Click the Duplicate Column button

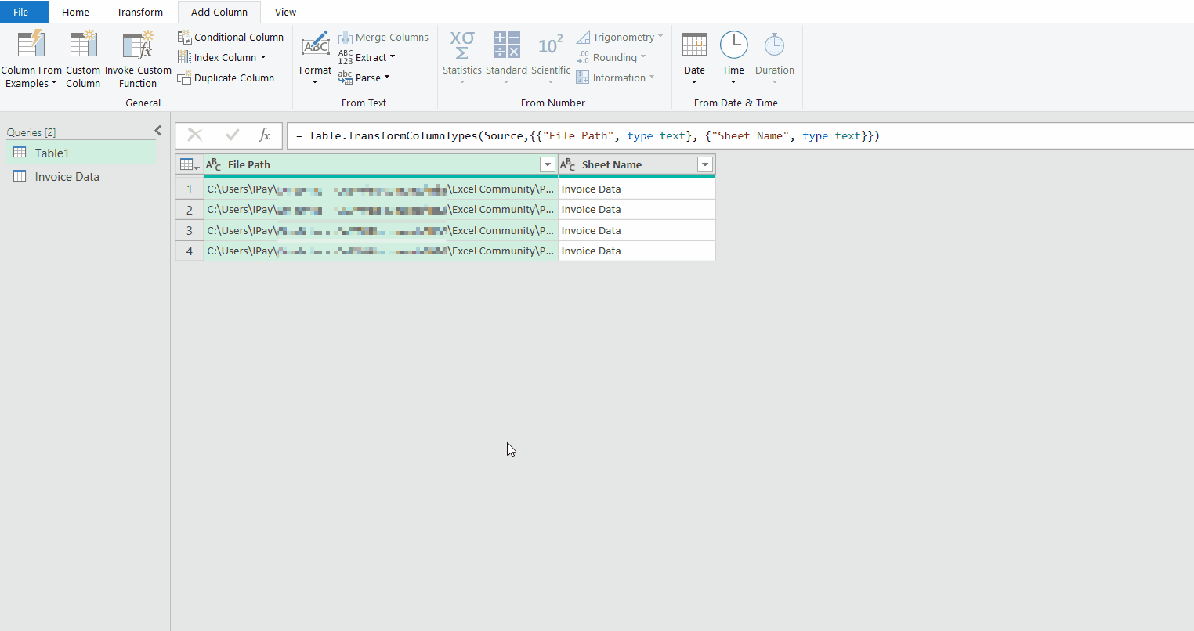pos(226,78)
